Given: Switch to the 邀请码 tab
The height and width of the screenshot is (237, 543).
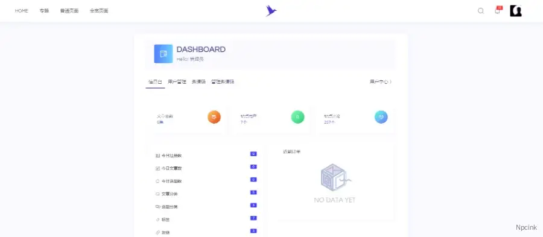Looking at the screenshot, I should pyautogui.click(x=198, y=82).
